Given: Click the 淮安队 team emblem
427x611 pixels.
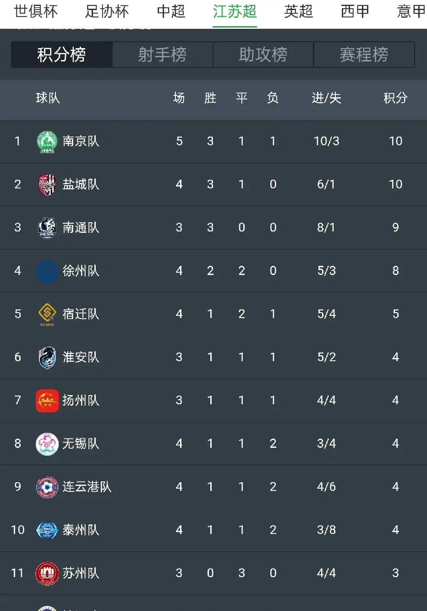Looking at the screenshot, I should (x=46, y=357).
